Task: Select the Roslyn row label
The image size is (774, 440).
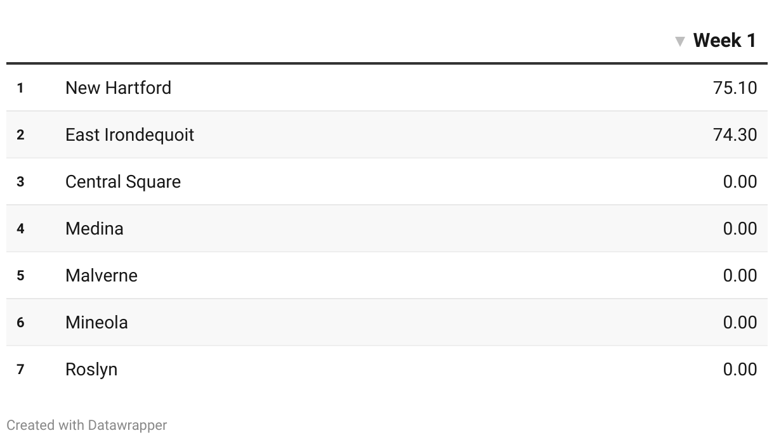Action: click(91, 369)
